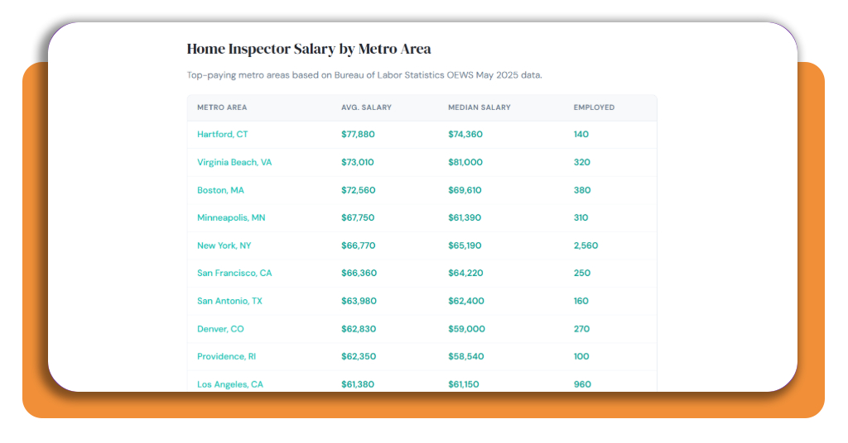
Task: Select Providence's employed value 100
Action: [x=581, y=357]
